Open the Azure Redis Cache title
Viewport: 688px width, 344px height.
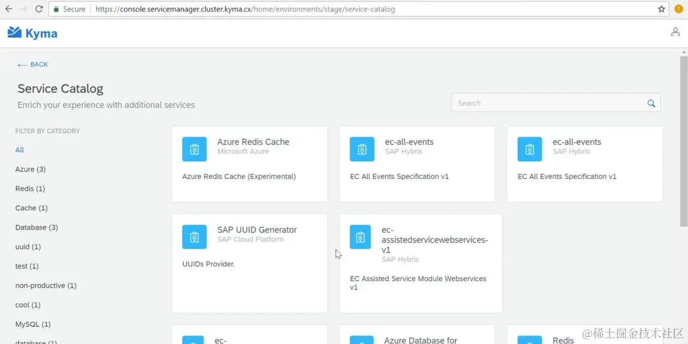pyautogui.click(x=253, y=141)
